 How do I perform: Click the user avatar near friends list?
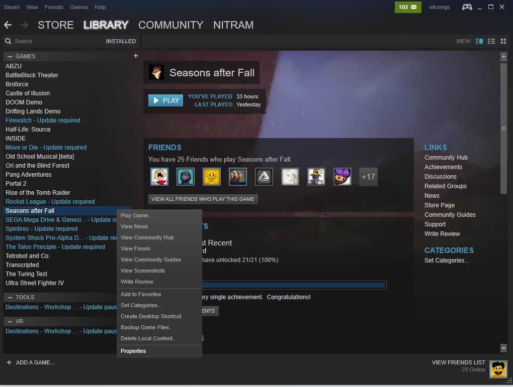(498, 369)
